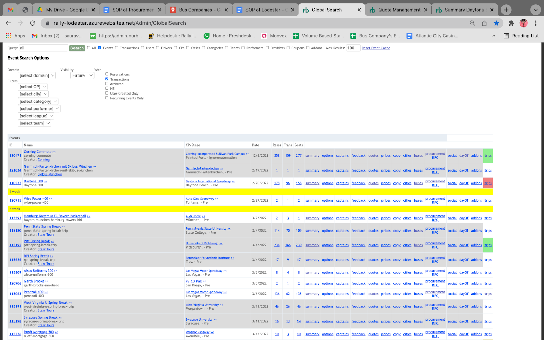
Task: Enable the Coupons search checkbox
Action: [x=288, y=48]
